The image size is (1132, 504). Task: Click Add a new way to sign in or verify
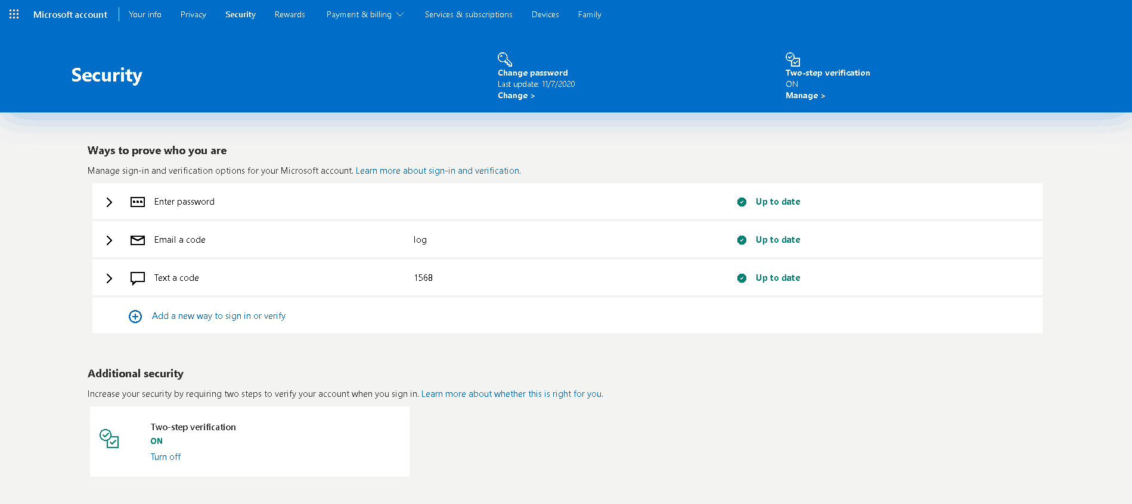coord(219,316)
